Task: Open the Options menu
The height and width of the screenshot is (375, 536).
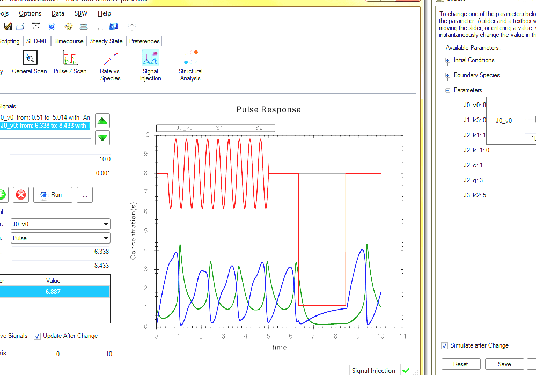Action: [x=30, y=13]
